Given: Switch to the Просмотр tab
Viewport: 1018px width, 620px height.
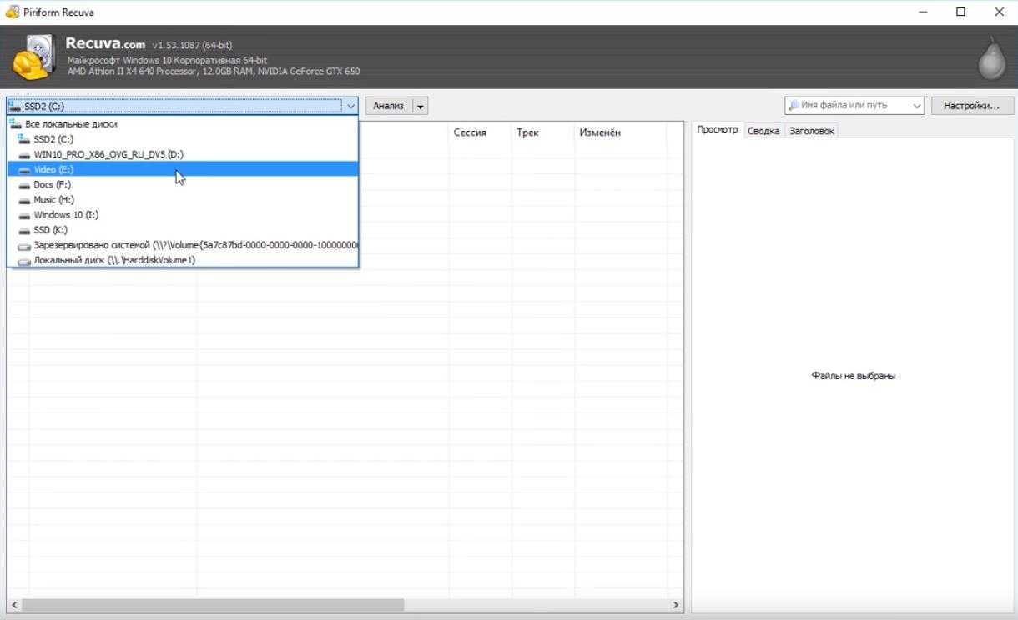Looking at the screenshot, I should pyautogui.click(x=718, y=130).
